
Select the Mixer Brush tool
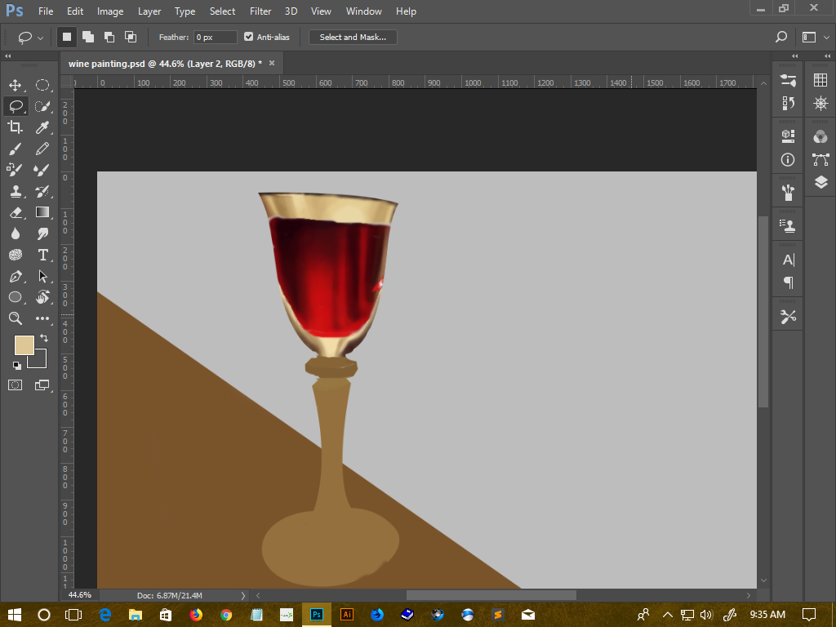42,170
